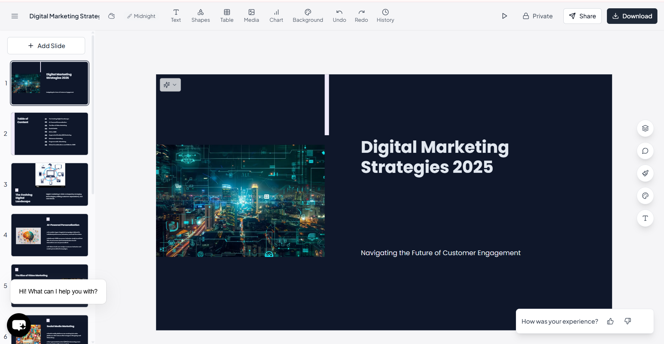Select the 'Navigating the Future of Customer Engagement' subtitle
Viewport: 664px width, 344px height.
point(440,253)
